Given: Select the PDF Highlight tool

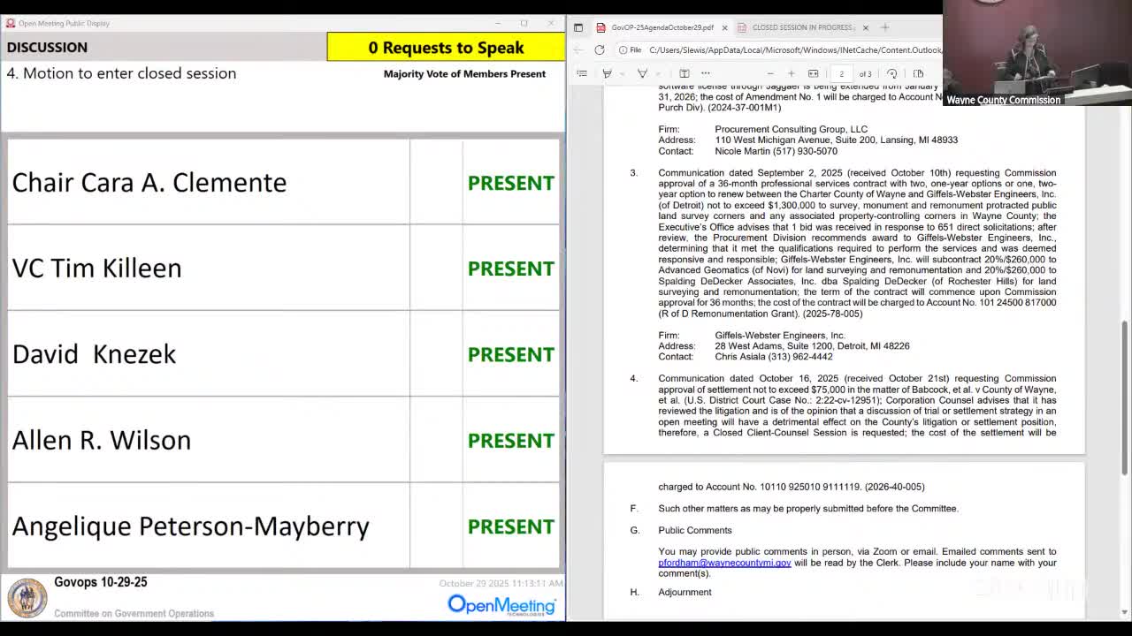Looking at the screenshot, I should tap(607, 73).
